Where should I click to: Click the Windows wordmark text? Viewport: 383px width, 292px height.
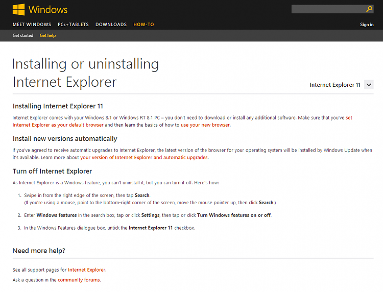coord(48,10)
